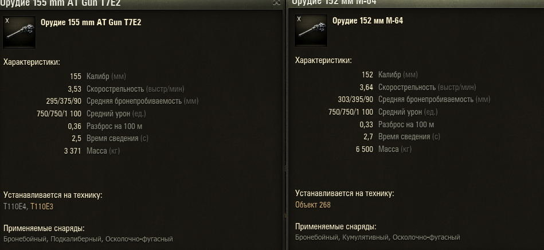Open the Объект 268 vehicle link
Screen dimensions: 544x250
[313, 205]
